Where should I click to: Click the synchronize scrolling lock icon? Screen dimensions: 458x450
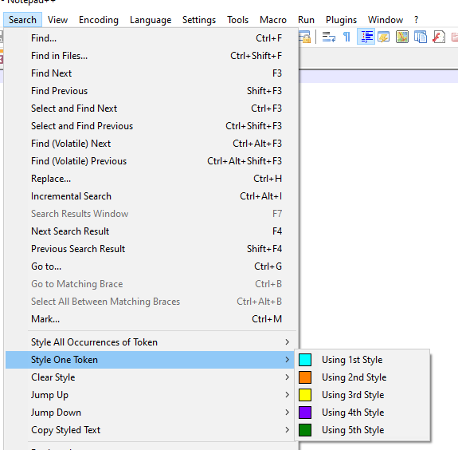coord(305,37)
